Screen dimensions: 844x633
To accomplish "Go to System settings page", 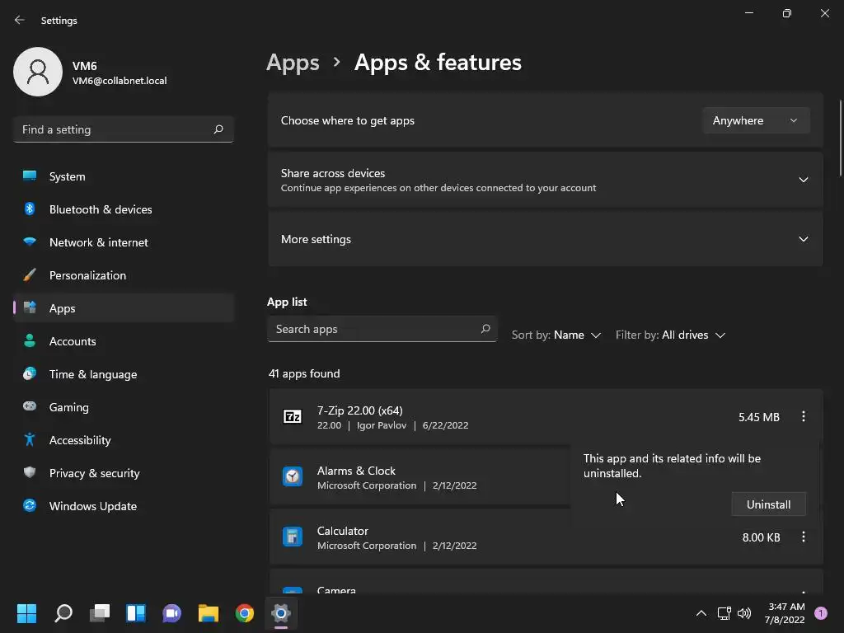I will (124, 176).
